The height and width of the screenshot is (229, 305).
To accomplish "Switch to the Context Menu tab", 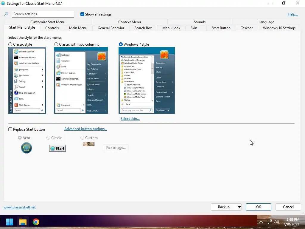I will [130, 22].
